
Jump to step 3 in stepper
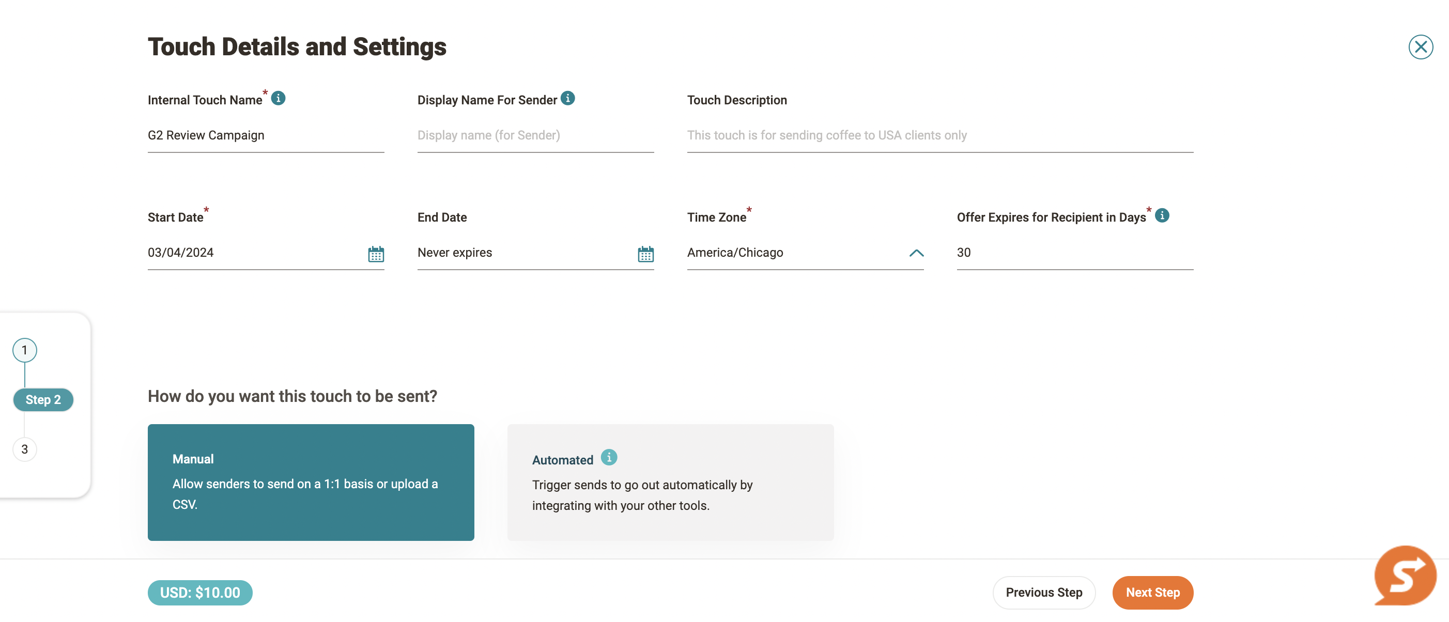(x=24, y=449)
